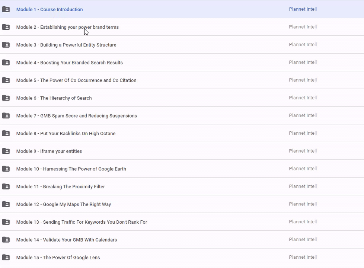This screenshot has height=268, width=364.
Task: Click Plannet Intell owner in Module 10 row
Action: [x=303, y=169]
